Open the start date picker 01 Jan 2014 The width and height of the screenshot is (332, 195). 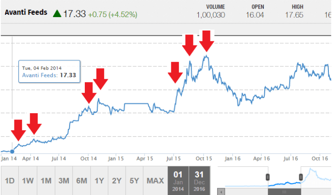tap(178, 181)
